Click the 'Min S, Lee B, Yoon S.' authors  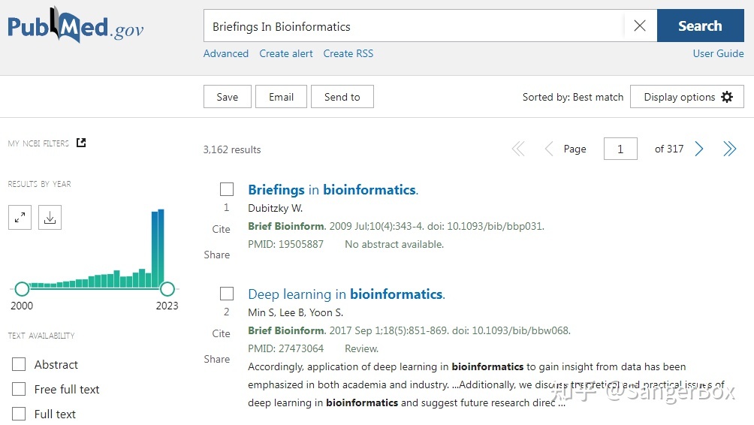295,312
